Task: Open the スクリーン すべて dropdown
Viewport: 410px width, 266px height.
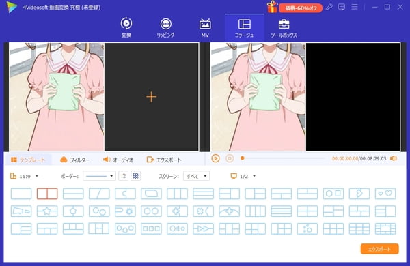Action: [196, 176]
